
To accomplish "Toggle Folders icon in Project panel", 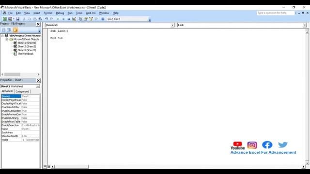I will (x=15, y=30).
